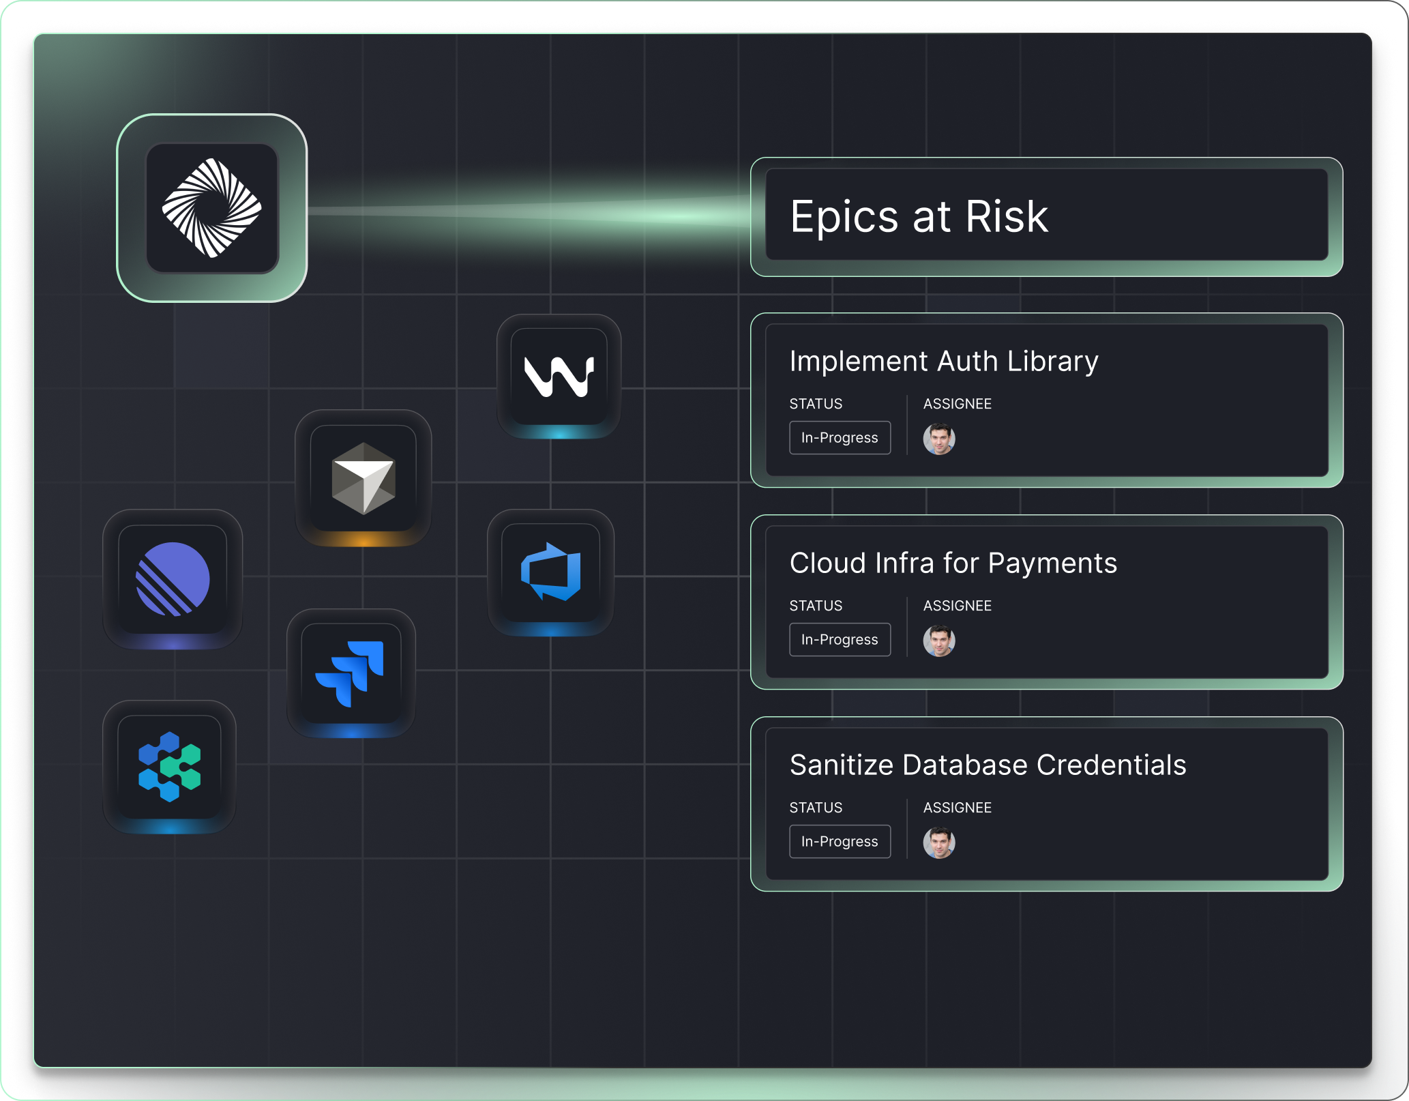The height and width of the screenshot is (1101, 1409).
Task: Click ASSIGNEE label in Sanitize Database card
Action: pyautogui.click(x=957, y=808)
